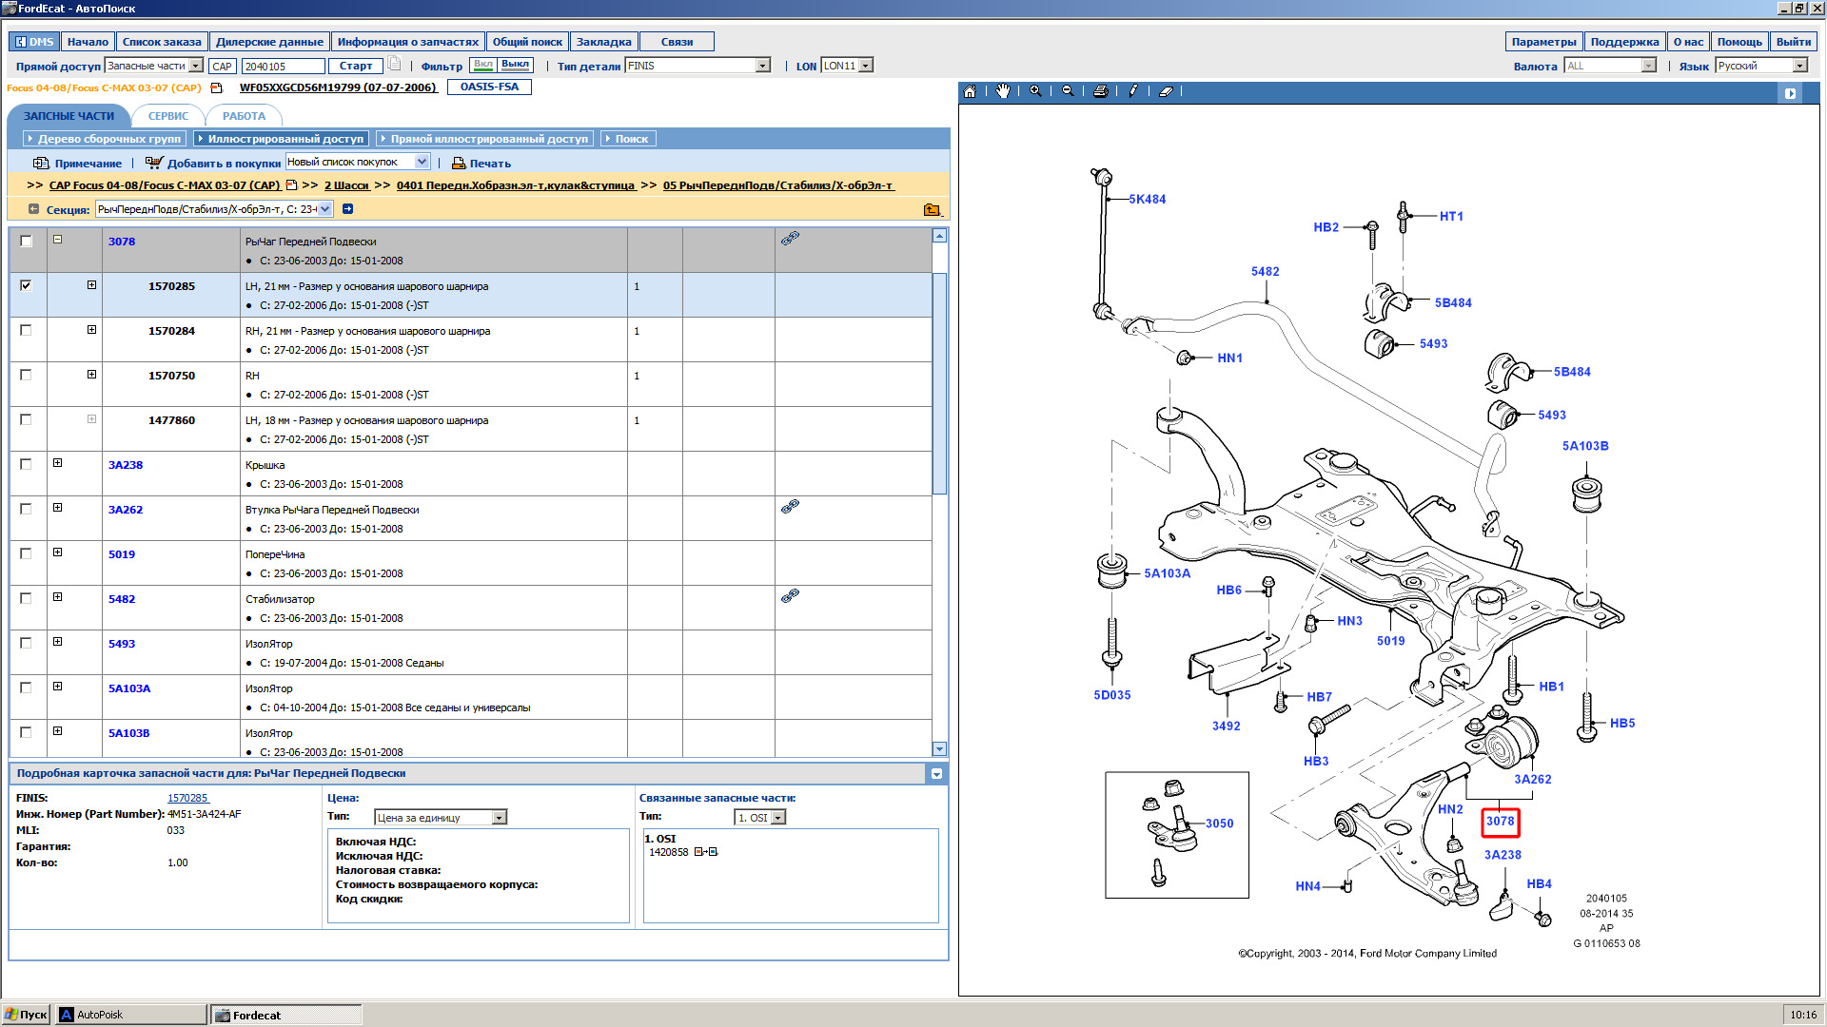
Task: Click document icon in the breadcrumb
Action: click(291, 185)
